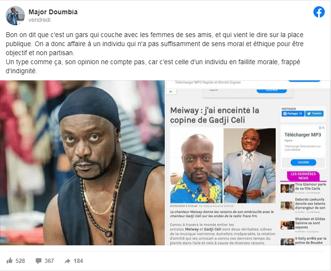The image size is (331, 271).
Task: Open the Major Doumbia profile name link
Action: [x=53, y=12]
